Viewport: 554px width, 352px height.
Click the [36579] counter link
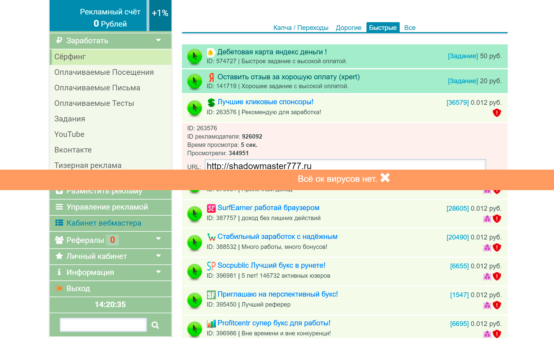[458, 103]
